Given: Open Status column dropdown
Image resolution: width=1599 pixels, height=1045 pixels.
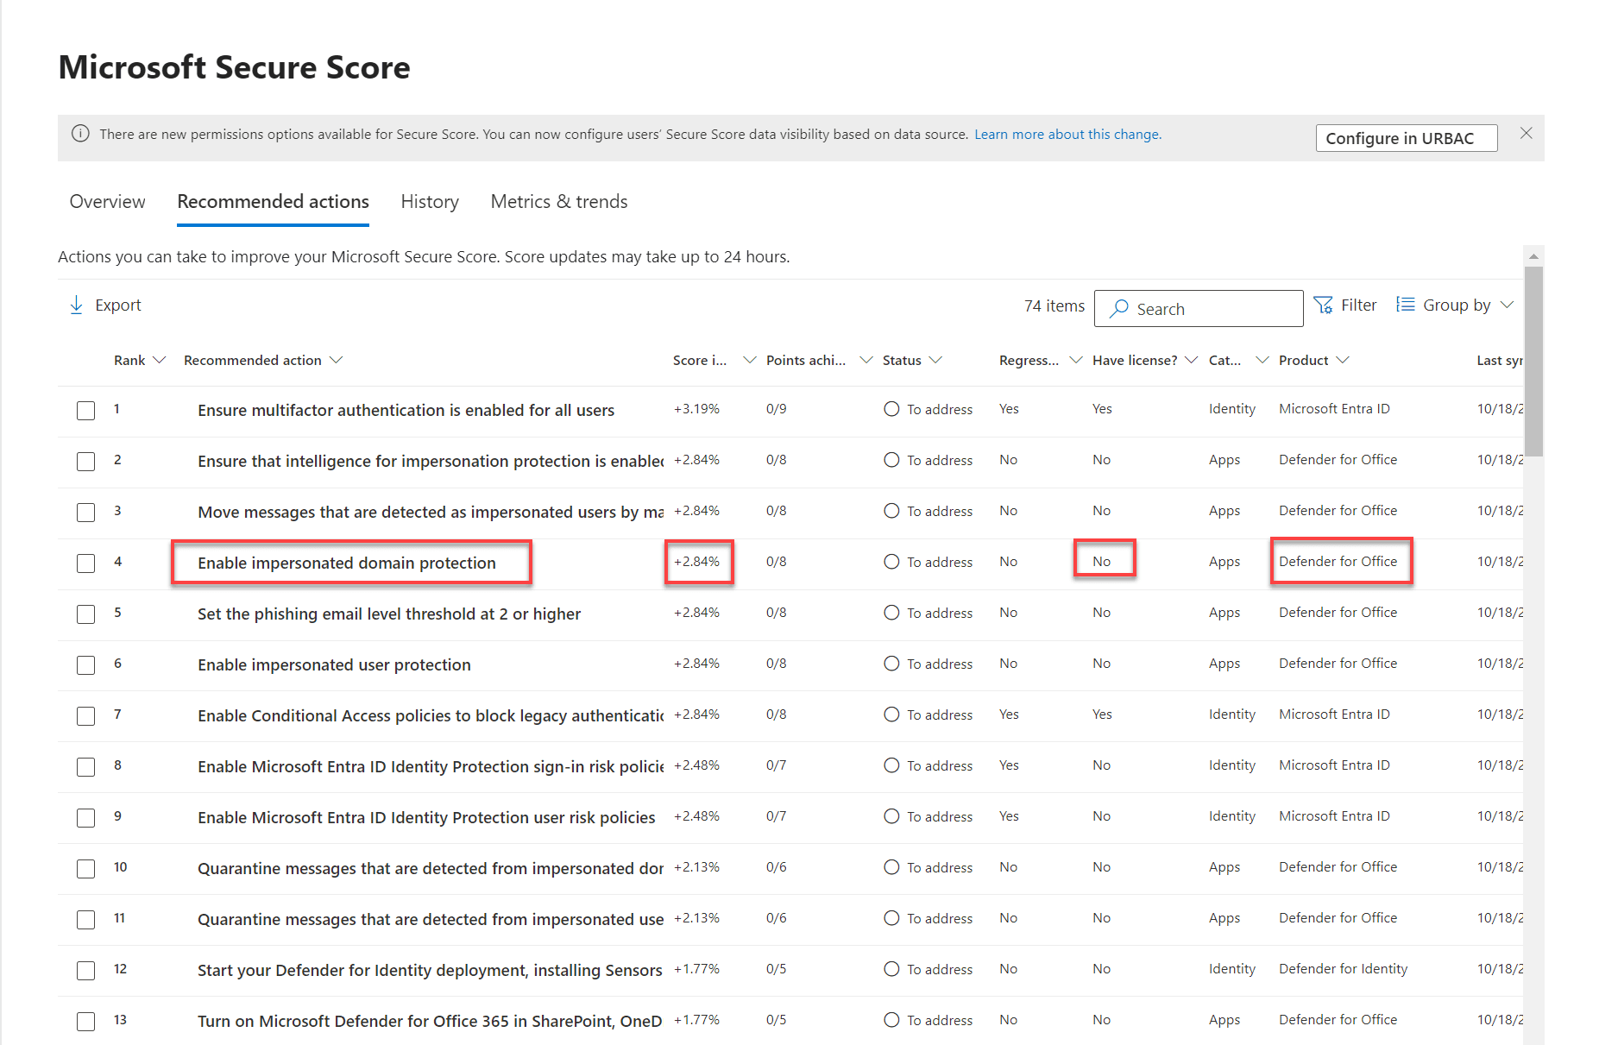Looking at the screenshot, I should coord(935,360).
